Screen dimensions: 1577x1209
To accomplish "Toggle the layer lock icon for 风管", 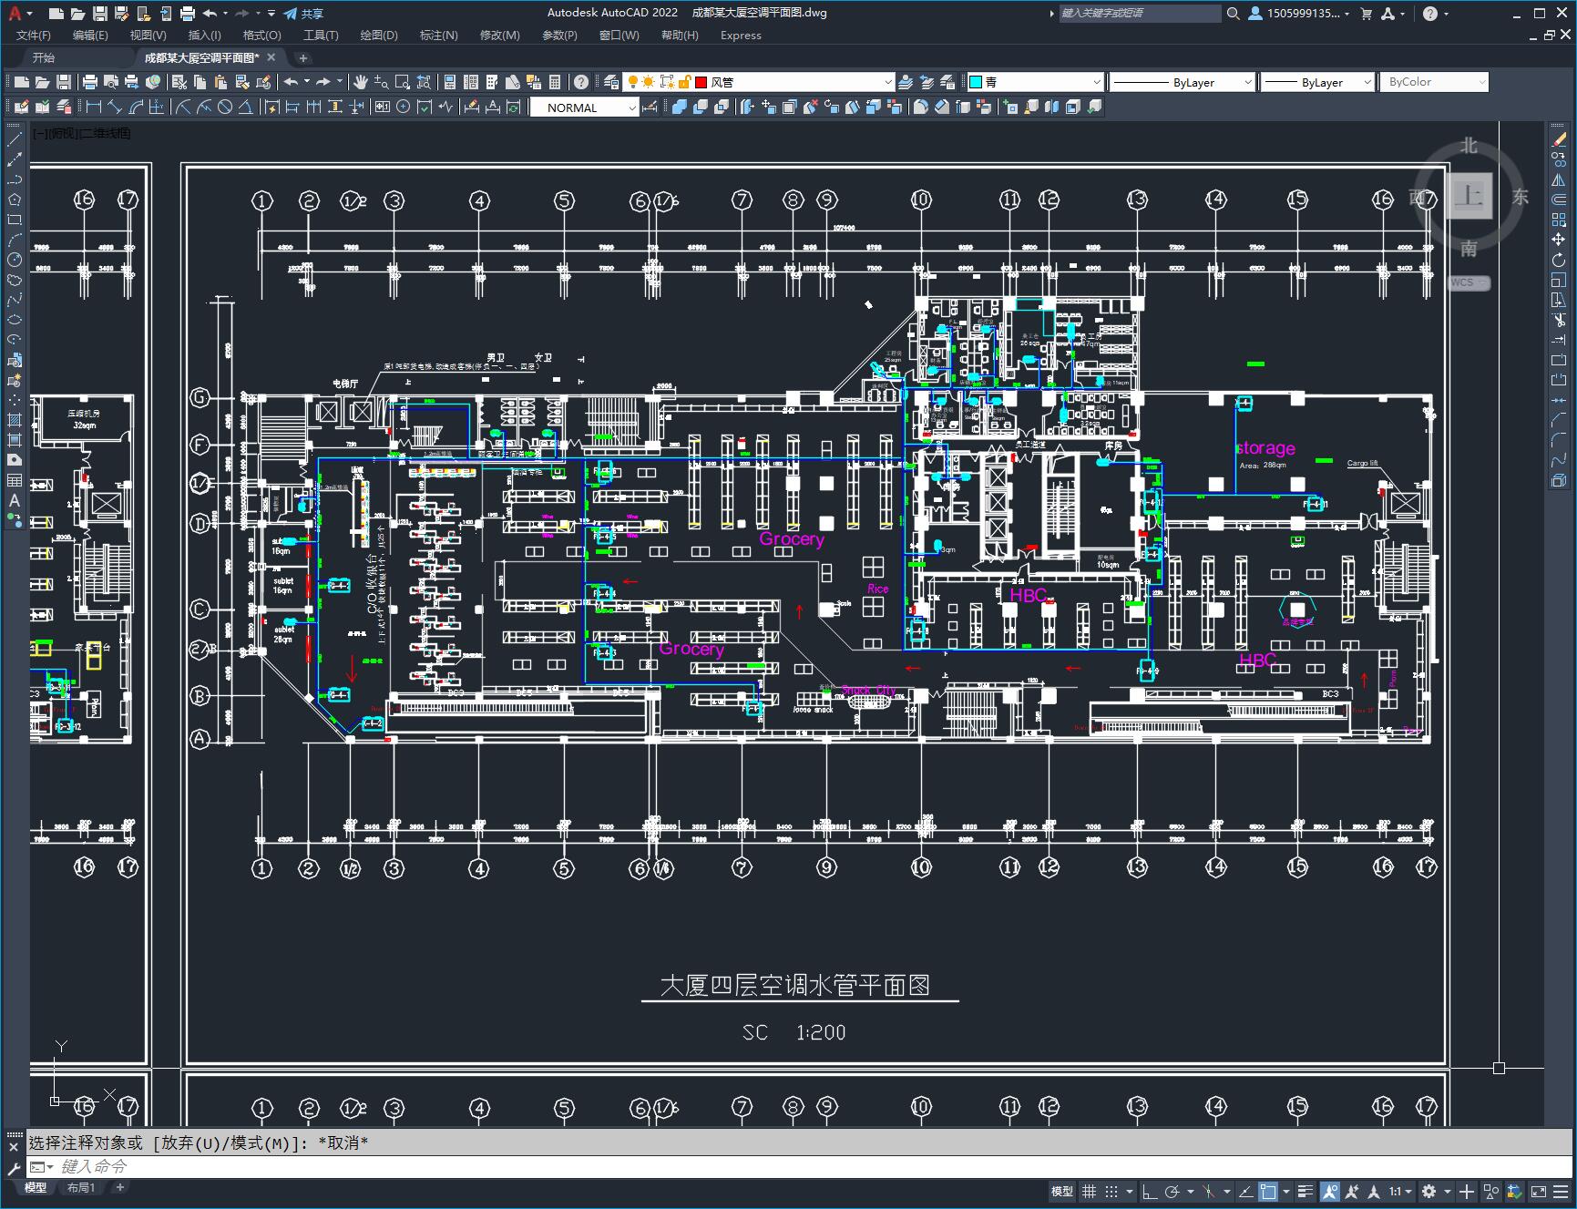I will pos(684,82).
